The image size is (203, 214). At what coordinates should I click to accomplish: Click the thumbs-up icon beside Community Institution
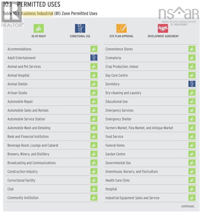click(94, 198)
